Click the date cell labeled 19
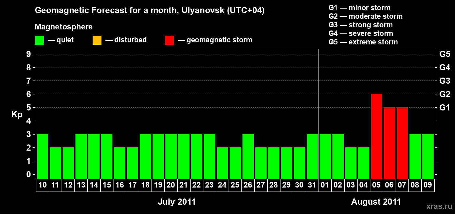This screenshot has width=455, height=214. click(158, 185)
